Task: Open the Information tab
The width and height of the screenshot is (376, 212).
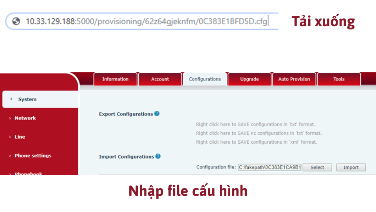Action: click(x=115, y=79)
